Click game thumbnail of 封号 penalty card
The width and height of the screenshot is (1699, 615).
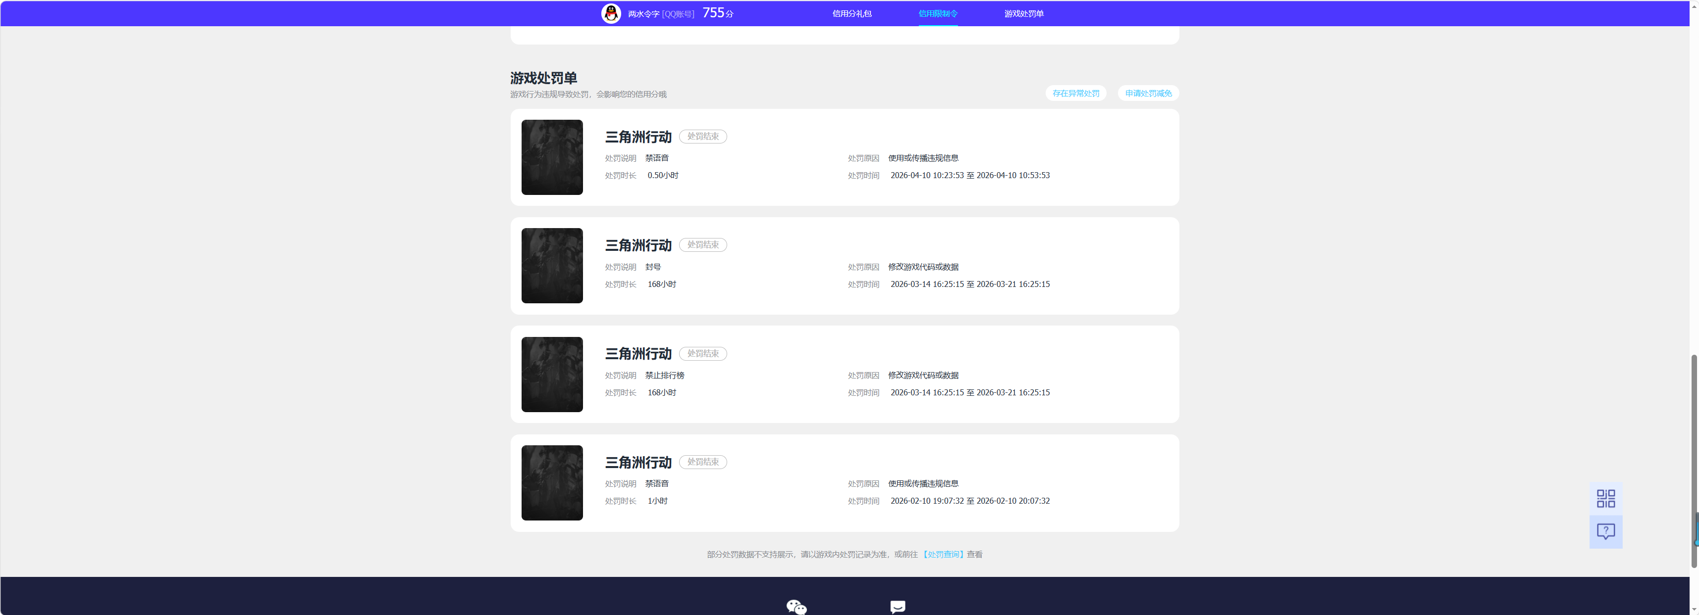click(552, 266)
